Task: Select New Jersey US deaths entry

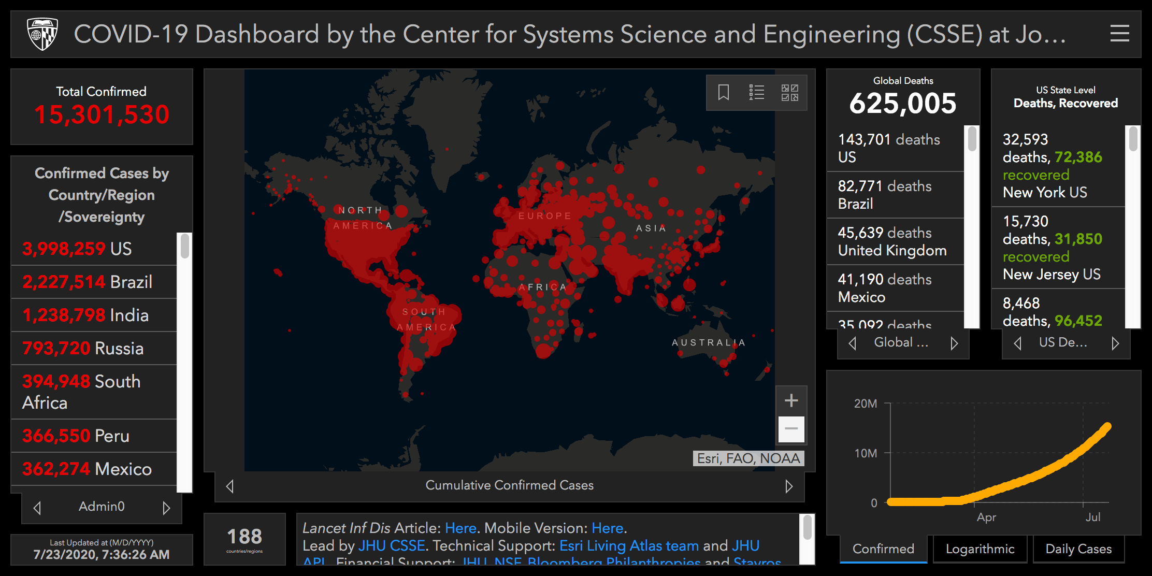Action: (x=1058, y=248)
